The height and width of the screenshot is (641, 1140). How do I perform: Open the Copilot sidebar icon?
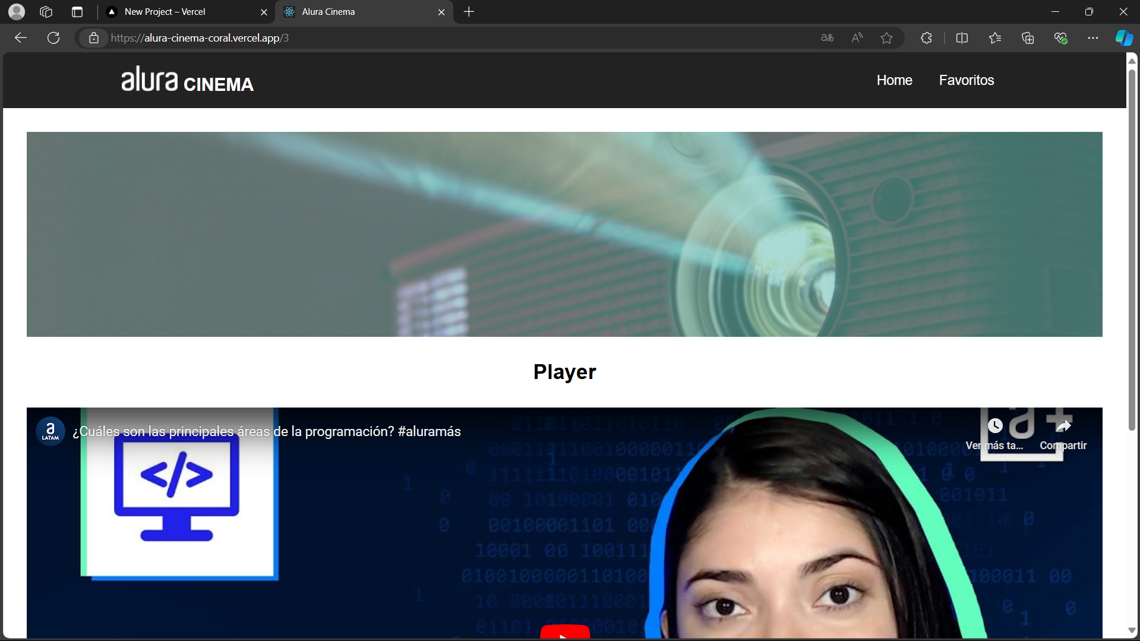coord(1124,38)
